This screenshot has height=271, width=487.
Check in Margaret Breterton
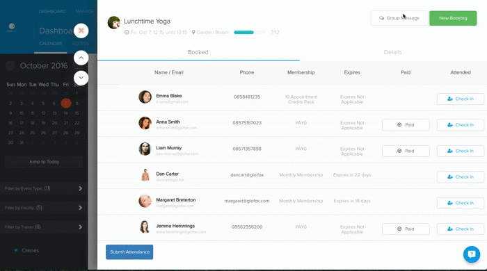point(461,203)
